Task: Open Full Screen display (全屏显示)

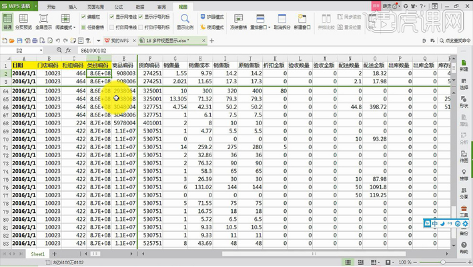Action: point(43,19)
